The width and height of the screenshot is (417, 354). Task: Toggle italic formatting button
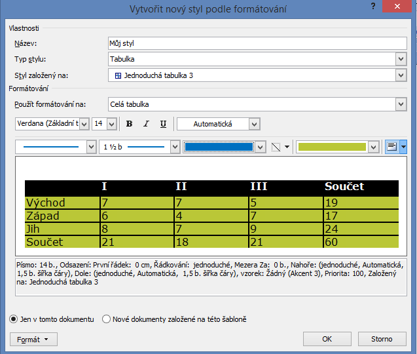pyautogui.click(x=146, y=124)
